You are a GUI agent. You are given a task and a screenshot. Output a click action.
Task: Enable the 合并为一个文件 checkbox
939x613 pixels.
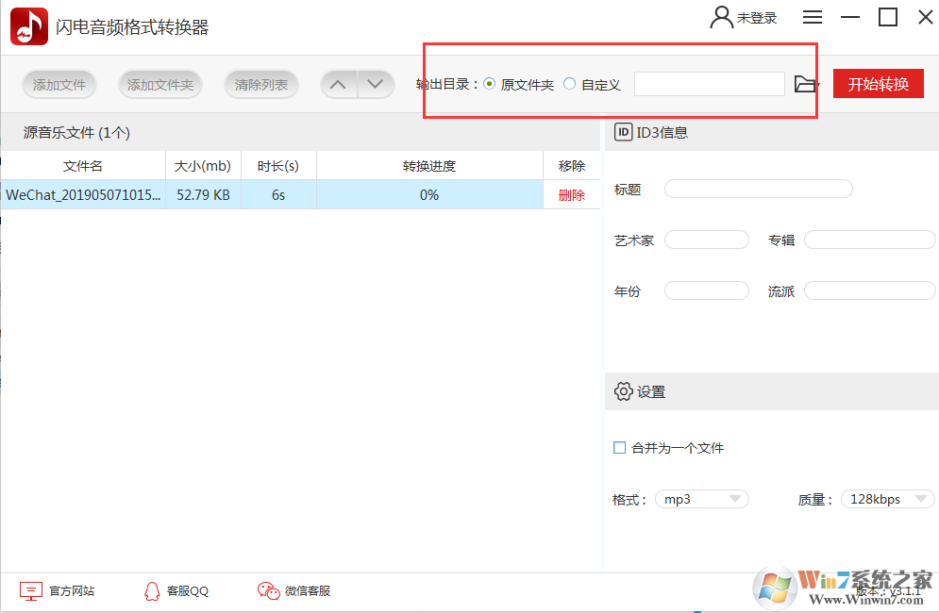[619, 448]
